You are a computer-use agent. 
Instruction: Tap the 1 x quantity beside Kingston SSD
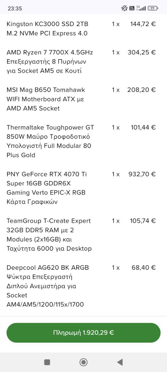(x=116, y=24)
